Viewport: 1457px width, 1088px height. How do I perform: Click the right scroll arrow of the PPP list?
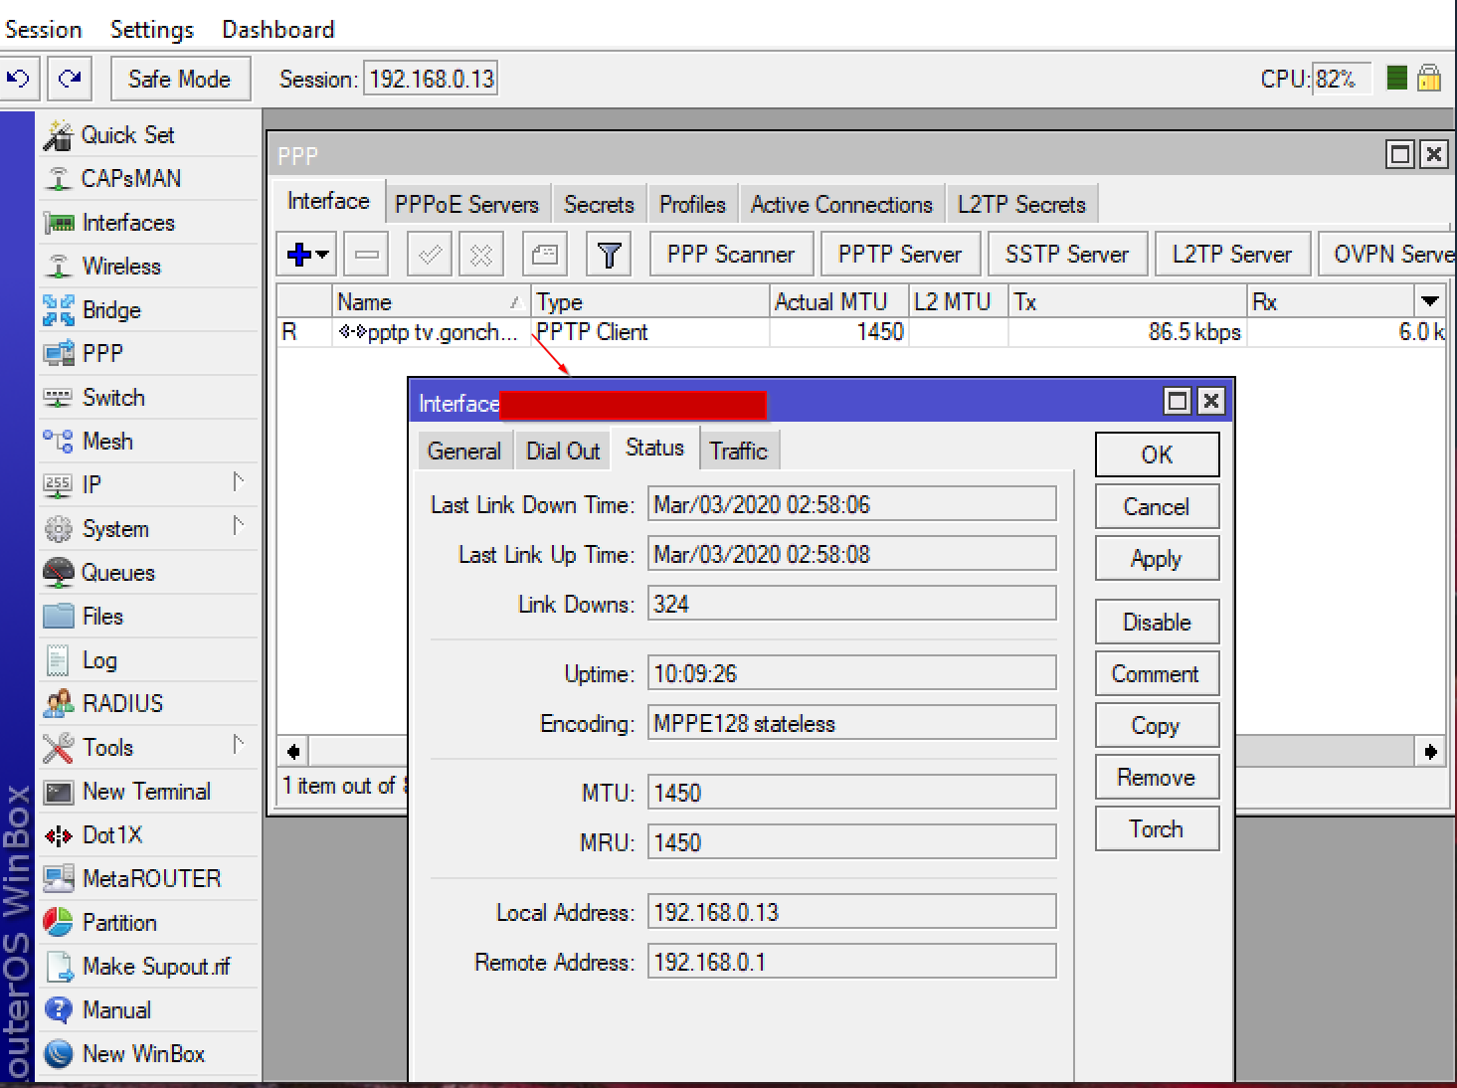coord(1430,751)
